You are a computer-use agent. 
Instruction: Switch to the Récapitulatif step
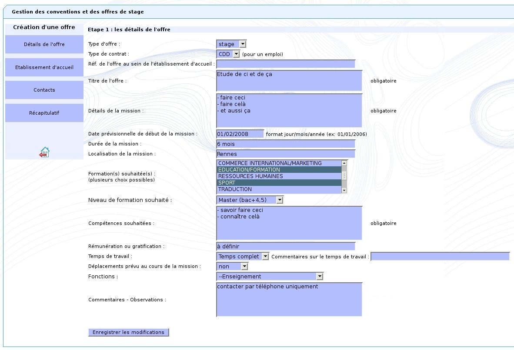pos(44,113)
